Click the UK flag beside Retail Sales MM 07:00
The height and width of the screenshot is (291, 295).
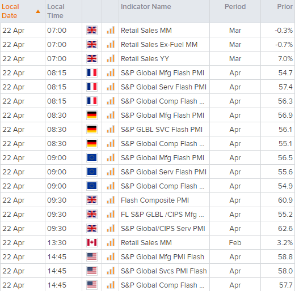[x=92, y=30]
